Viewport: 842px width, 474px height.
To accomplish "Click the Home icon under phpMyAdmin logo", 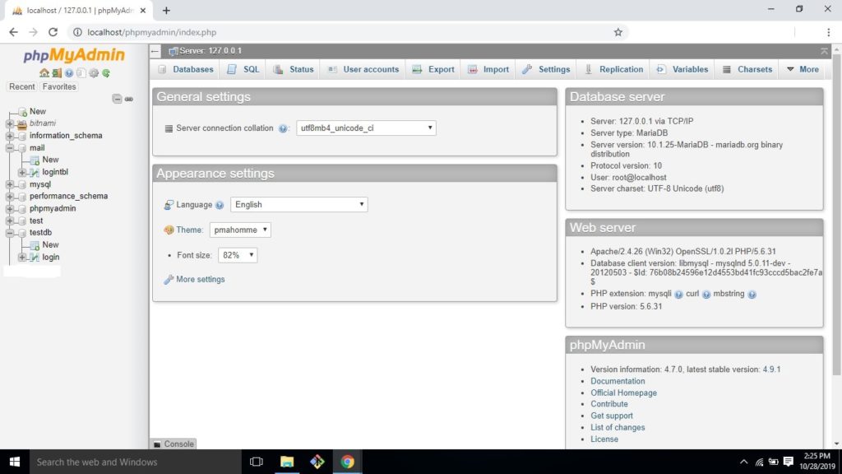I will 44,73.
